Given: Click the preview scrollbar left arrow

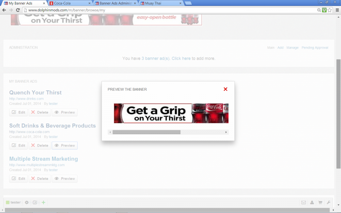Looking at the screenshot, I should [110, 132].
